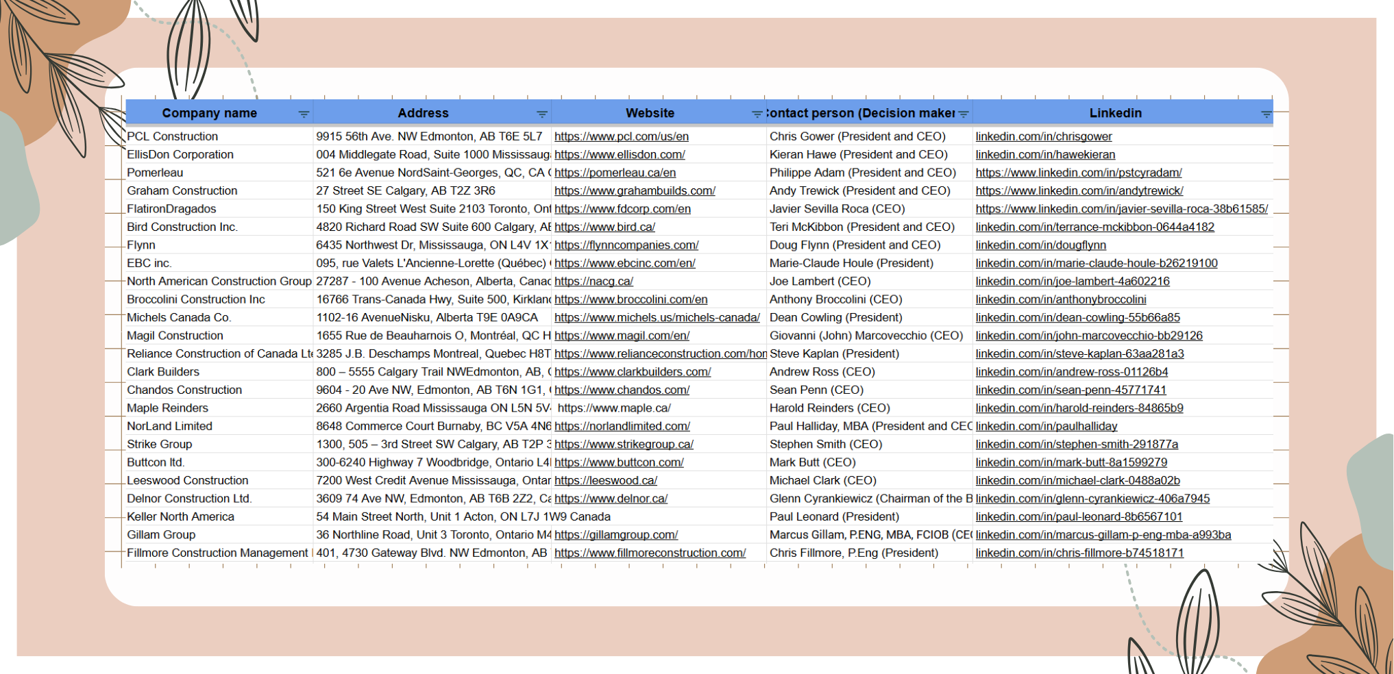The width and height of the screenshot is (1394, 674).
Task: Open the leeswood.ca website link
Action: (606, 481)
